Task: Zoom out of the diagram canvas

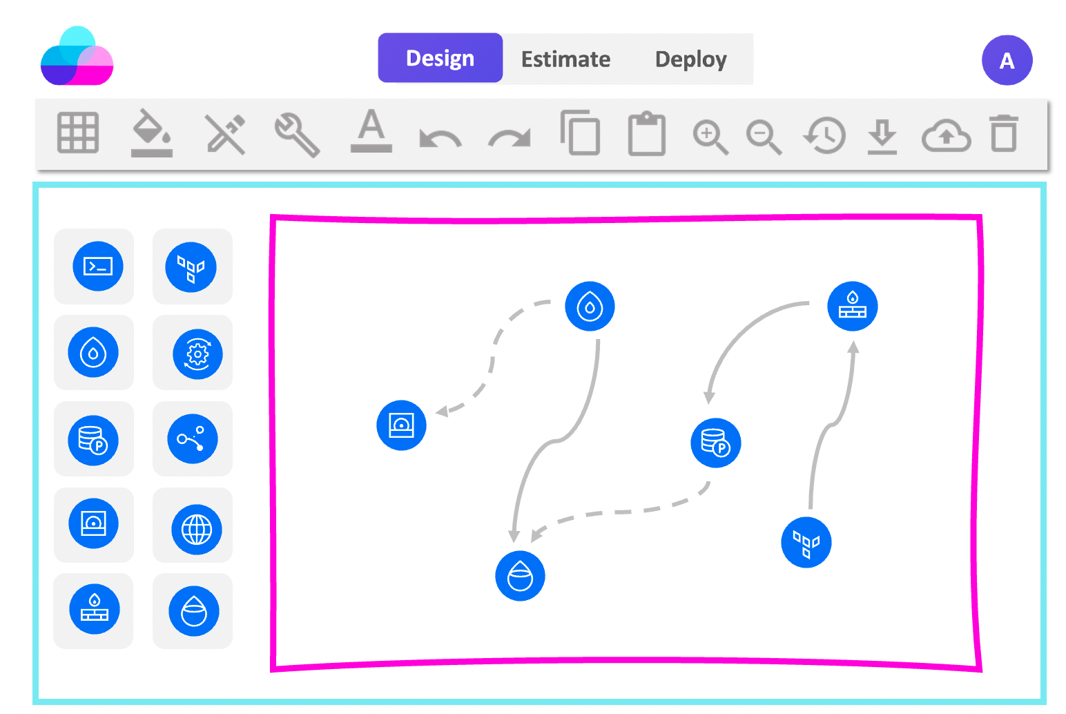Action: pos(763,135)
